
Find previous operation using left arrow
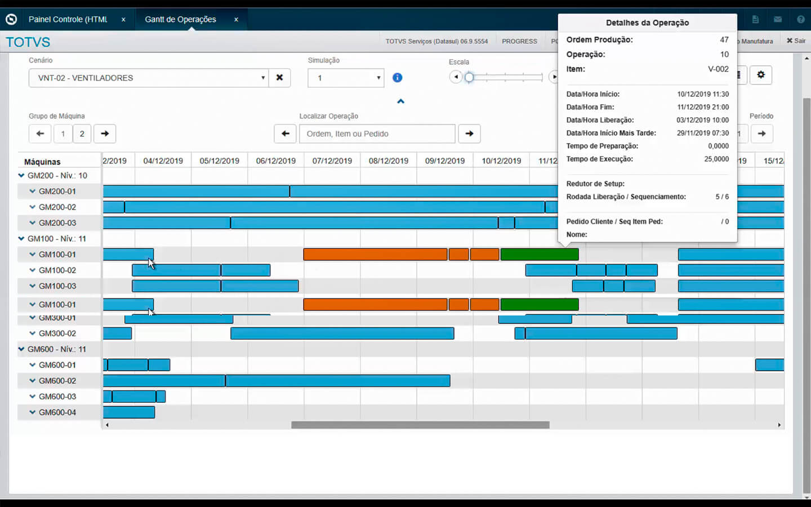[x=286, y=134]
